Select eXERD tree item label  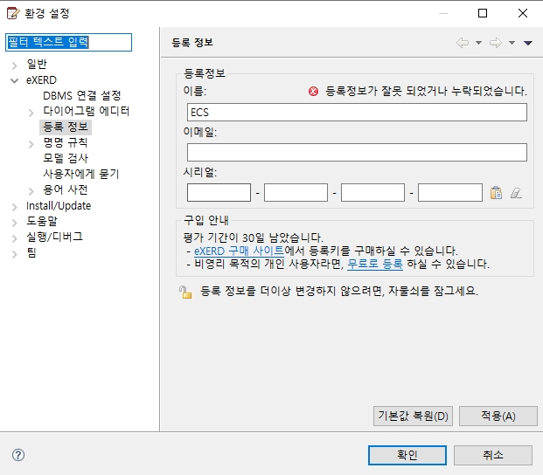click(41, 79)
